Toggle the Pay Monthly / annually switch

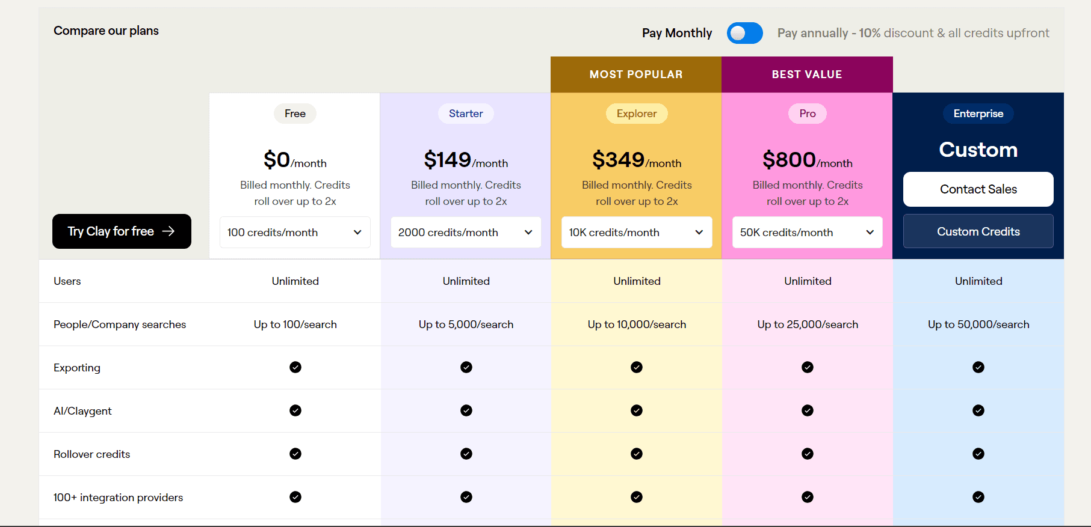pyautogui.click(x=744, y=33)
